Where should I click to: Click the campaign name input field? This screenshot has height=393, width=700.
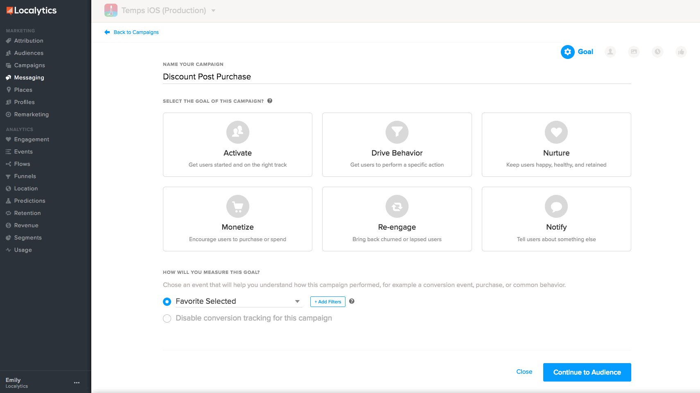(396, 77)
